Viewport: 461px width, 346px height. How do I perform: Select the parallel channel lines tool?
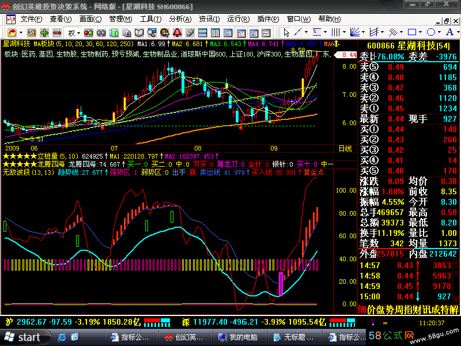374,32
